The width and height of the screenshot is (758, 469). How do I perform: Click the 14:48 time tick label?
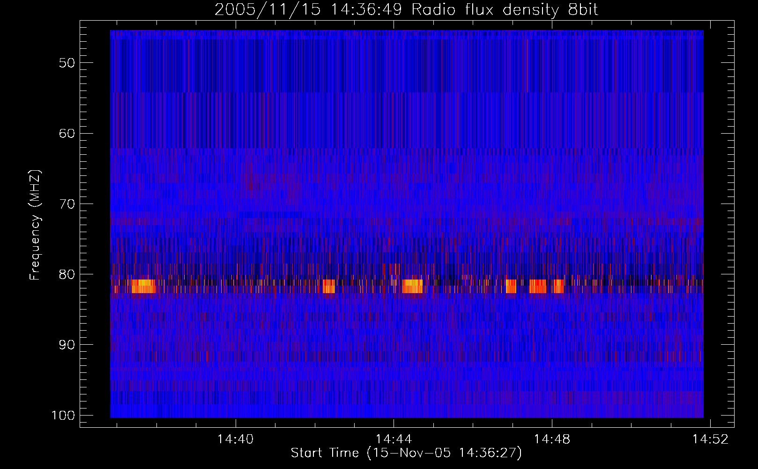click(x=552, y=439)
